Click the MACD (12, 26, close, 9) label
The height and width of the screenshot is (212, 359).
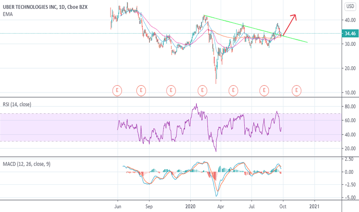(27, 164)
